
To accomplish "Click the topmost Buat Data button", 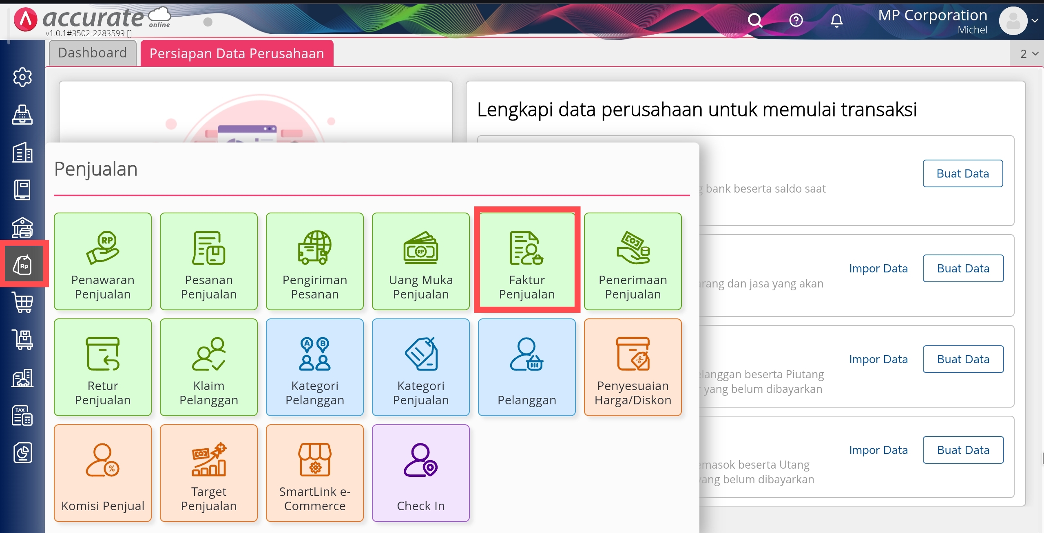I will (x=962, y=173).
